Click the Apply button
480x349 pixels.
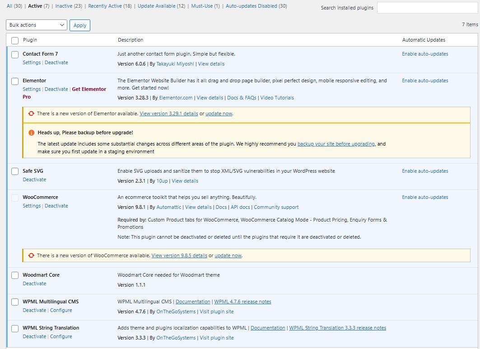point(80,25)
